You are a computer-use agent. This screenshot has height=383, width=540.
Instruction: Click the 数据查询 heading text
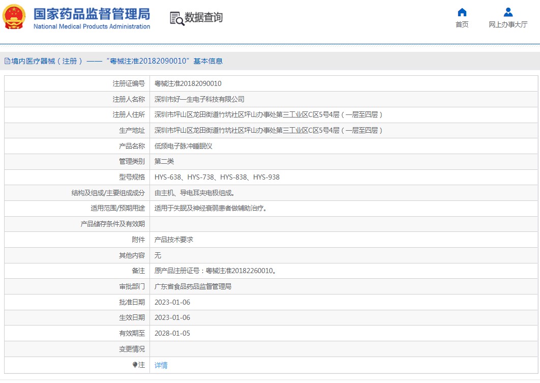click(x=203, y=18)
